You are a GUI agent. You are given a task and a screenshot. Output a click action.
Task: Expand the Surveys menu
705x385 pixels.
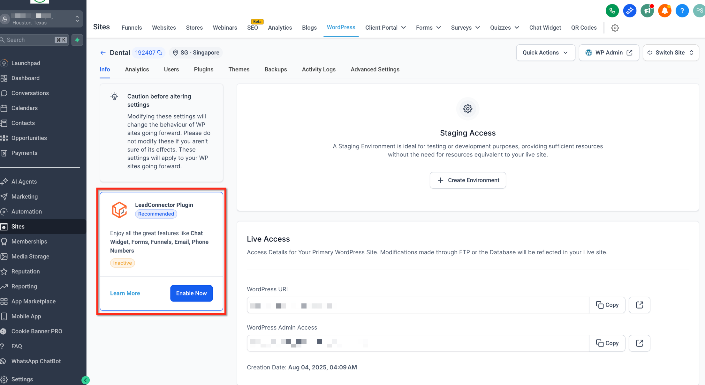(465, 28)
